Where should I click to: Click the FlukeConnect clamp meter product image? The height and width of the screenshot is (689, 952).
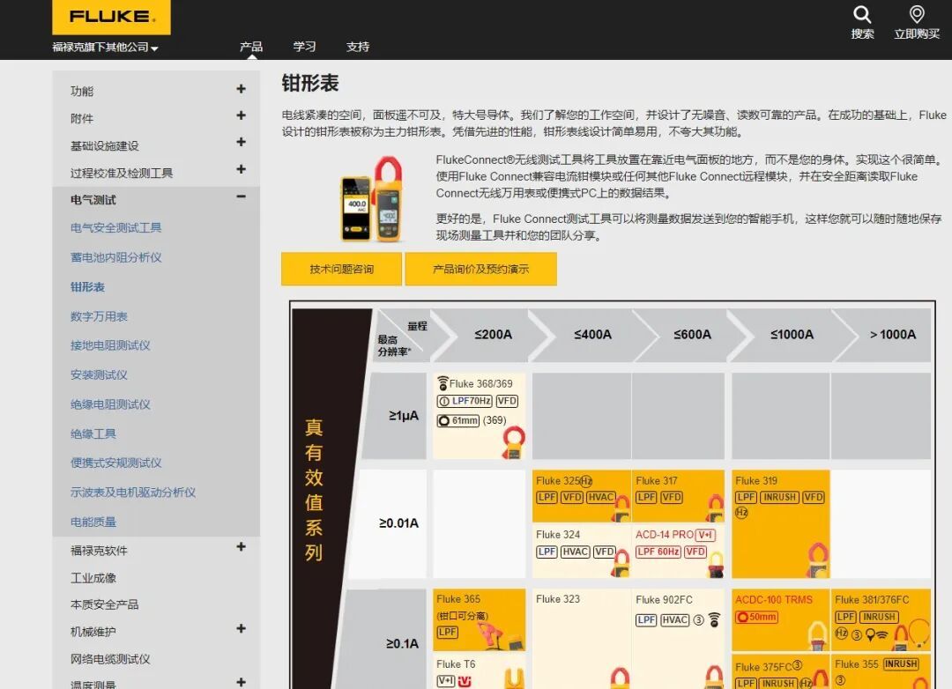(372, 200)
